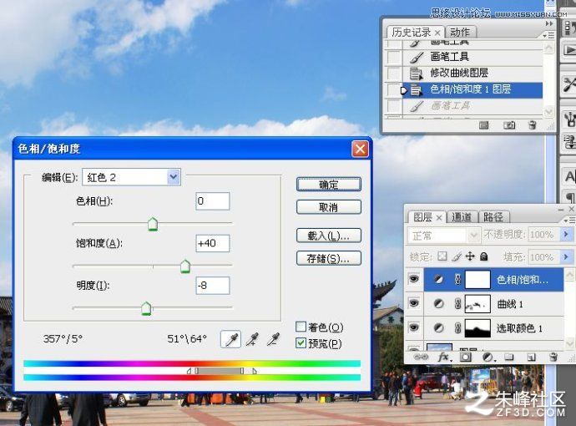
Task: Add a layer mask in Layers panel
Action: tap(466, 357)
